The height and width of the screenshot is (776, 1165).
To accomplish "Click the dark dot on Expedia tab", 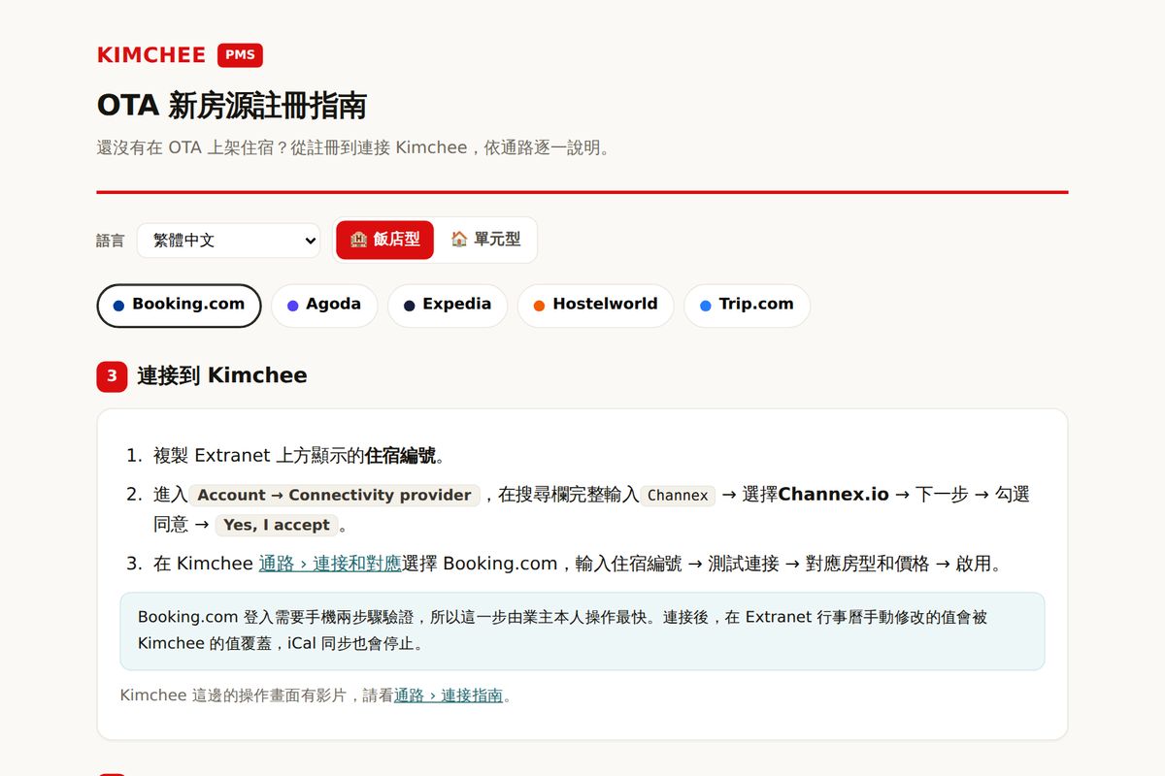I will click(x=409, y=306).
